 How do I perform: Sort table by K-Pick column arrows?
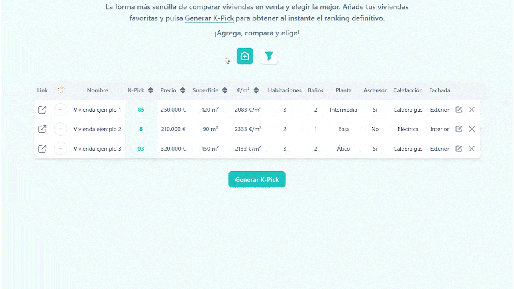point(151,90)
